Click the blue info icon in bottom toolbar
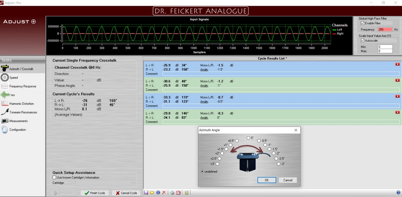The width and height of the screenshot is (402, 197). [158, 192]
